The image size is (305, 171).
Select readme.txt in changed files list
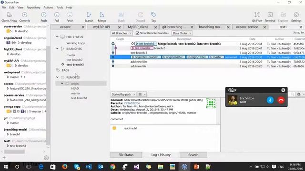pos(130,128)
